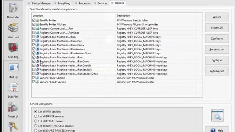Click icon of Local Machine Node\...\RunServicesOnce row

(37, 74)
